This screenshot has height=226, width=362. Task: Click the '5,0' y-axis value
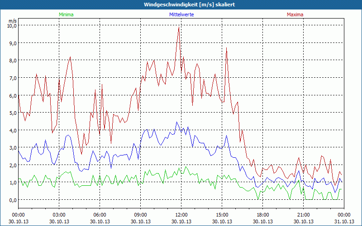click(x=13, y=113)
